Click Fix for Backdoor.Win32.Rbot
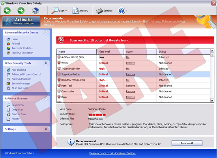 (x=128, y=80)
